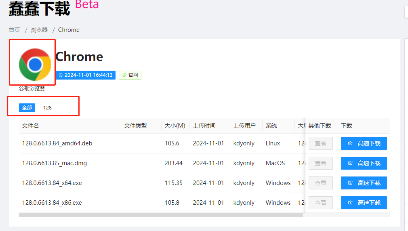This screenshot has height=231, width=408.
Task: Click 查看 for the x86.exe row
Action: coord(321,203)
